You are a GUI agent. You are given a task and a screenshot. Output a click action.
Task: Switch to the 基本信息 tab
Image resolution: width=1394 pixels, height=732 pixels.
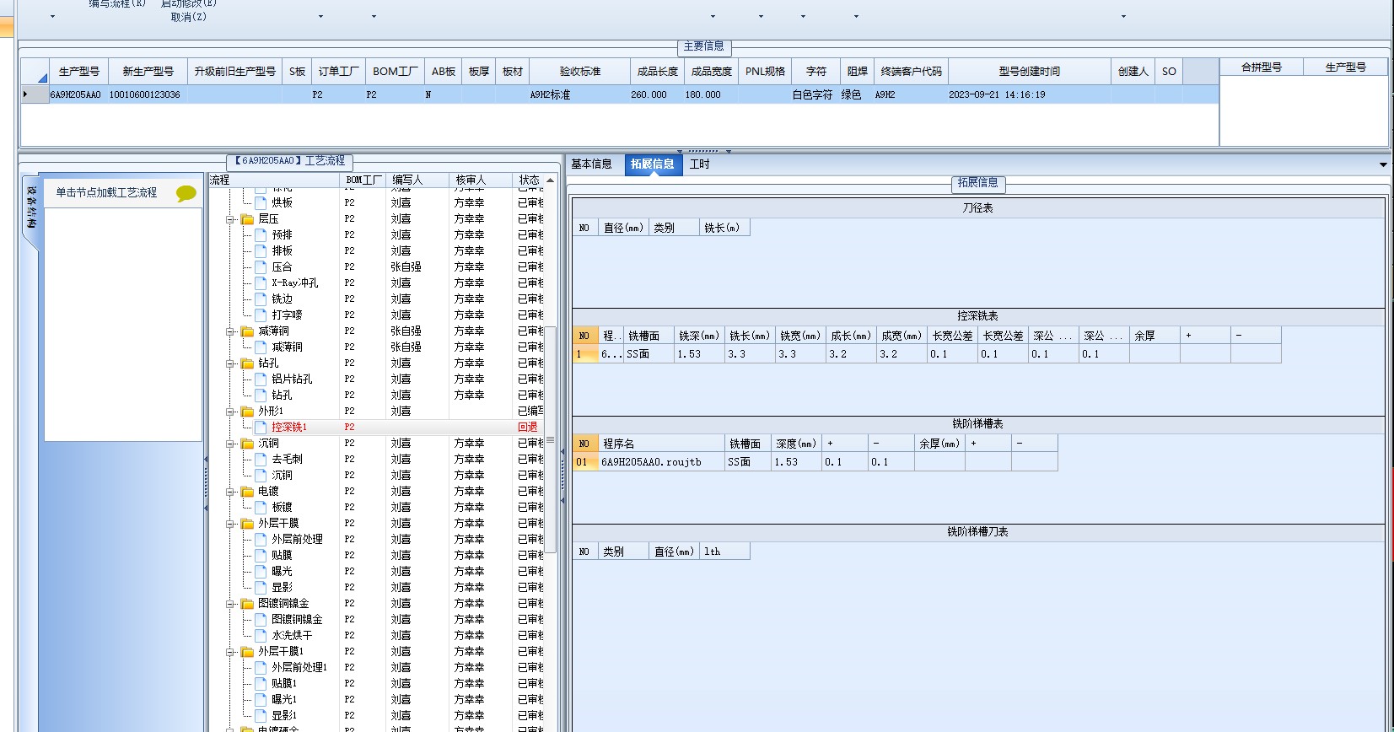click(x=591, y=164)
